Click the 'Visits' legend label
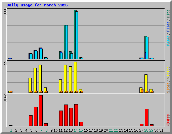172x134 pixels. click(168, 73)
